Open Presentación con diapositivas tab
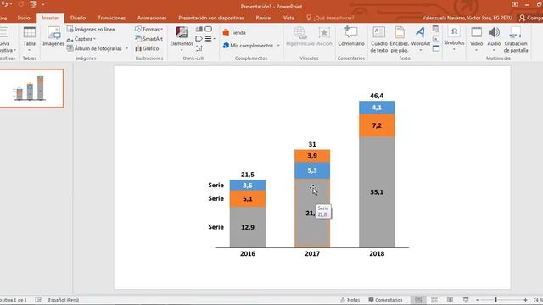The width and height of the screenshot is (543, 305). (211, 18)
